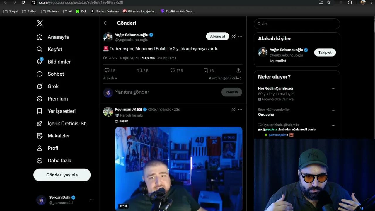Open the Onuachu trending topic
Screen dimensions: 375x211
tap(266, 115)
